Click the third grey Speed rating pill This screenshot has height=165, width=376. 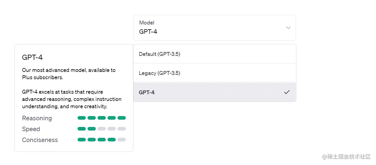(x=101, y=129)
